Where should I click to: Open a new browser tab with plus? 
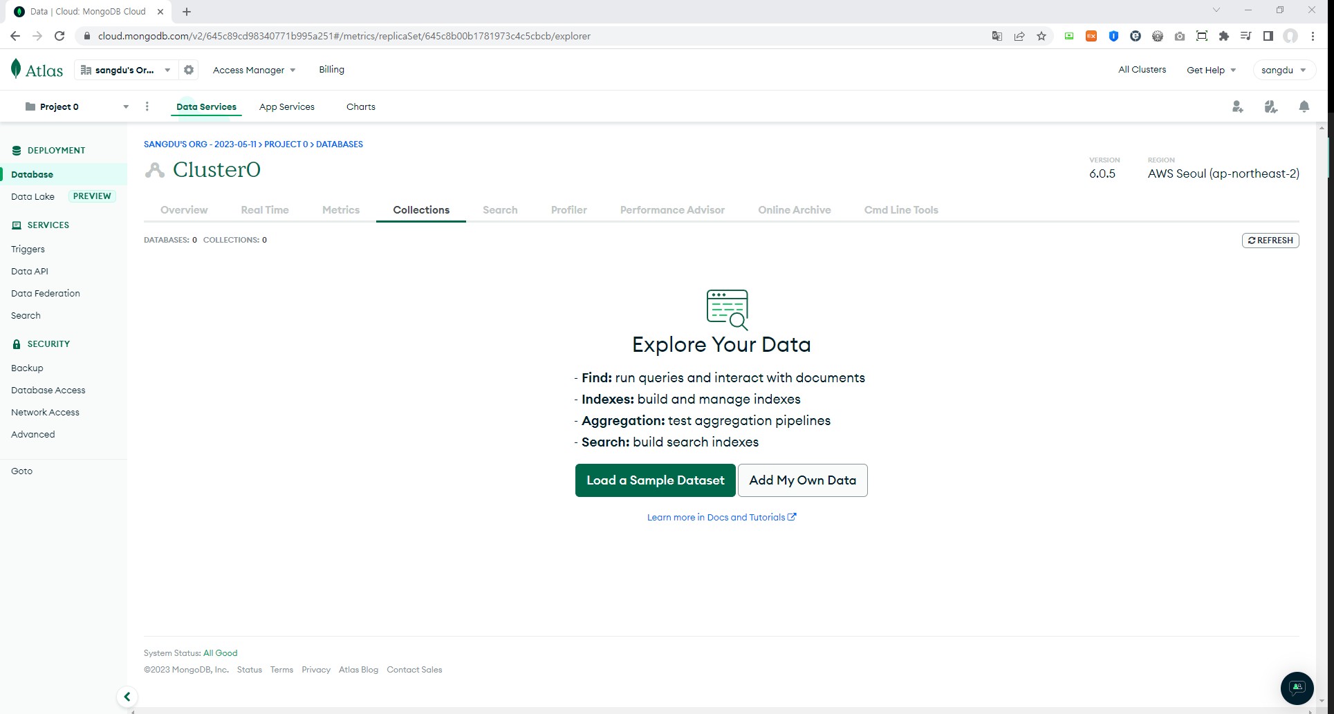click(x=187, y=11)
